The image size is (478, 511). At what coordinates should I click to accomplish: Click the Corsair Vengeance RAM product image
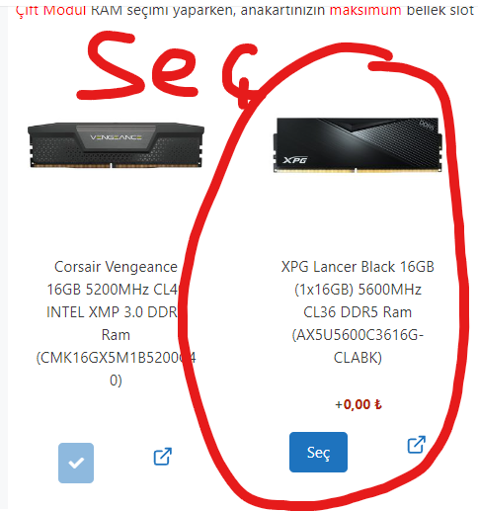(116, 145)
